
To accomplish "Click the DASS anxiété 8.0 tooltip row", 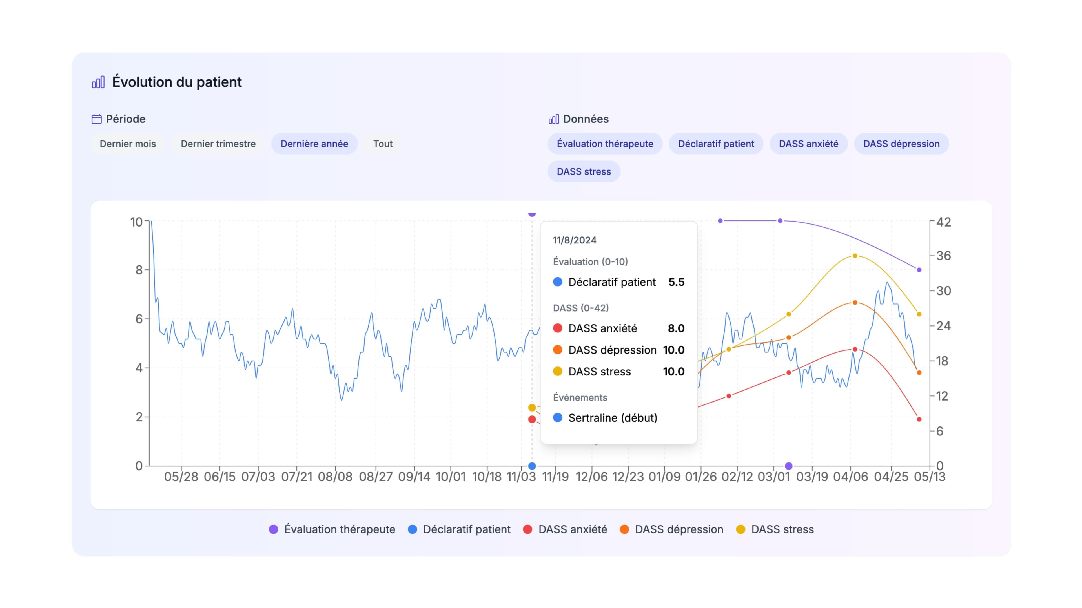I will point(619,328).
